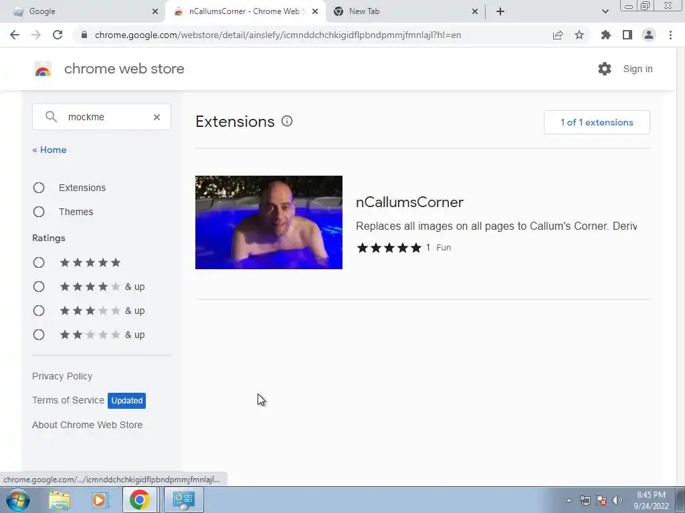Select the Themes radio filter
Screen dimensions: 685x513
[39, 212]
